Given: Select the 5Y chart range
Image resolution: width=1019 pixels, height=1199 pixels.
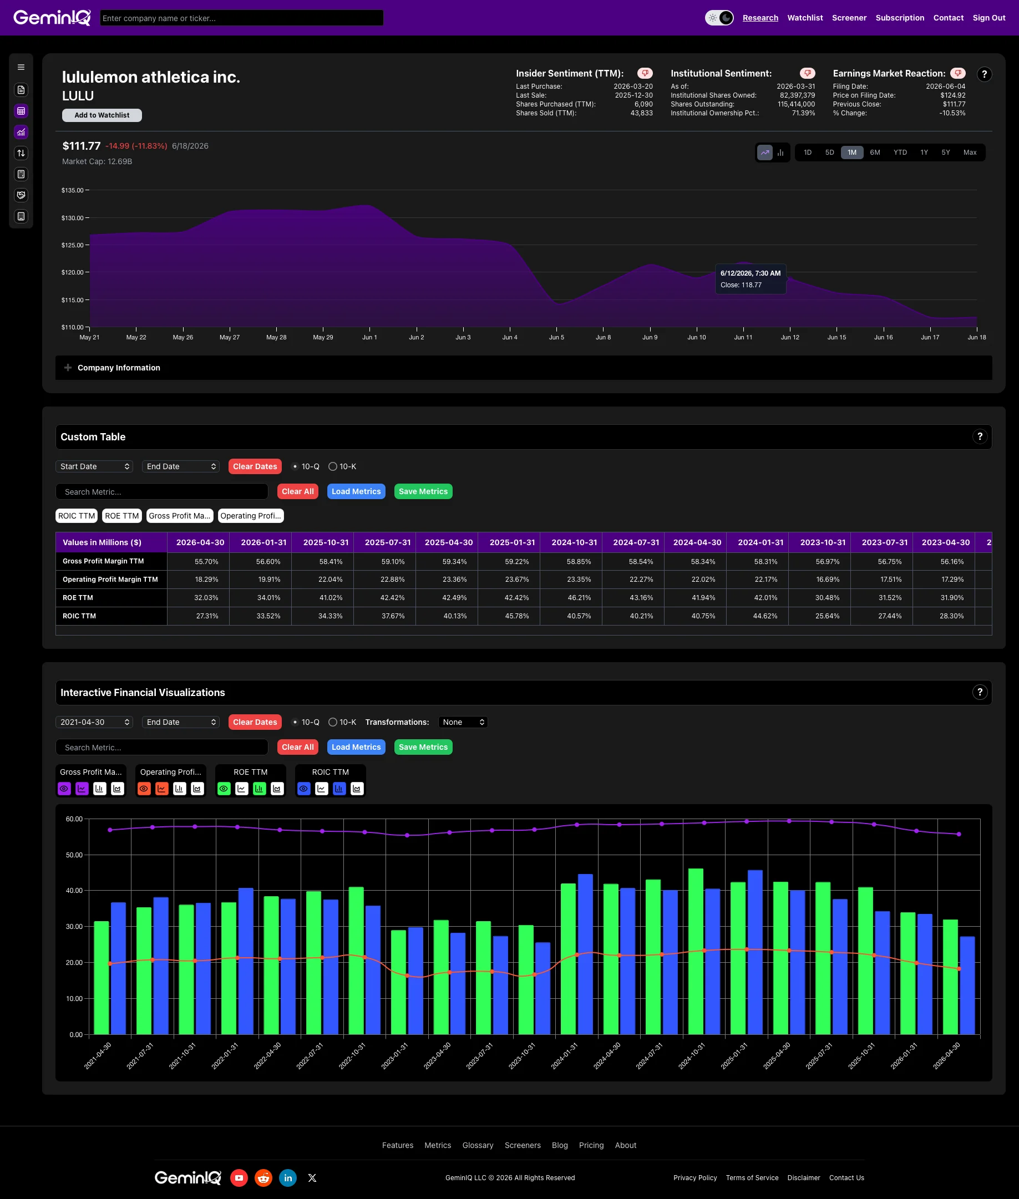Looking at the screenshot, I should [946, 153].
